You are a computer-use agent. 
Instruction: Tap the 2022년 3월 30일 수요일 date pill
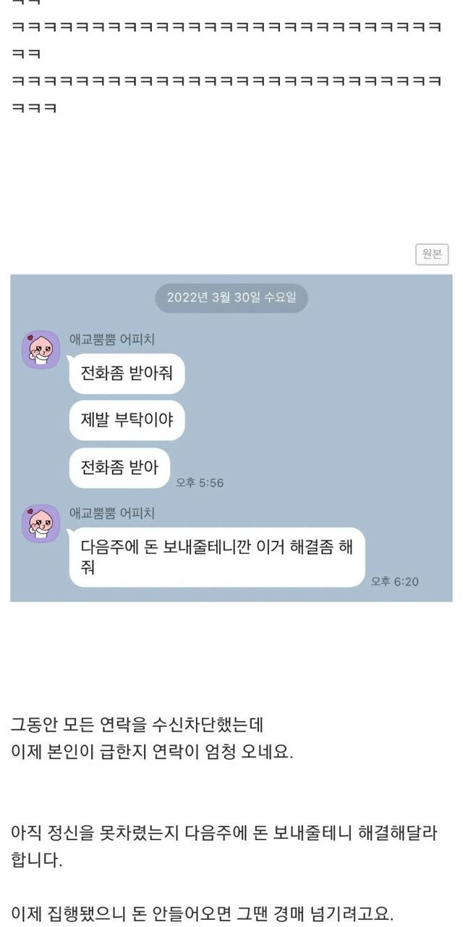click(231, 297)
